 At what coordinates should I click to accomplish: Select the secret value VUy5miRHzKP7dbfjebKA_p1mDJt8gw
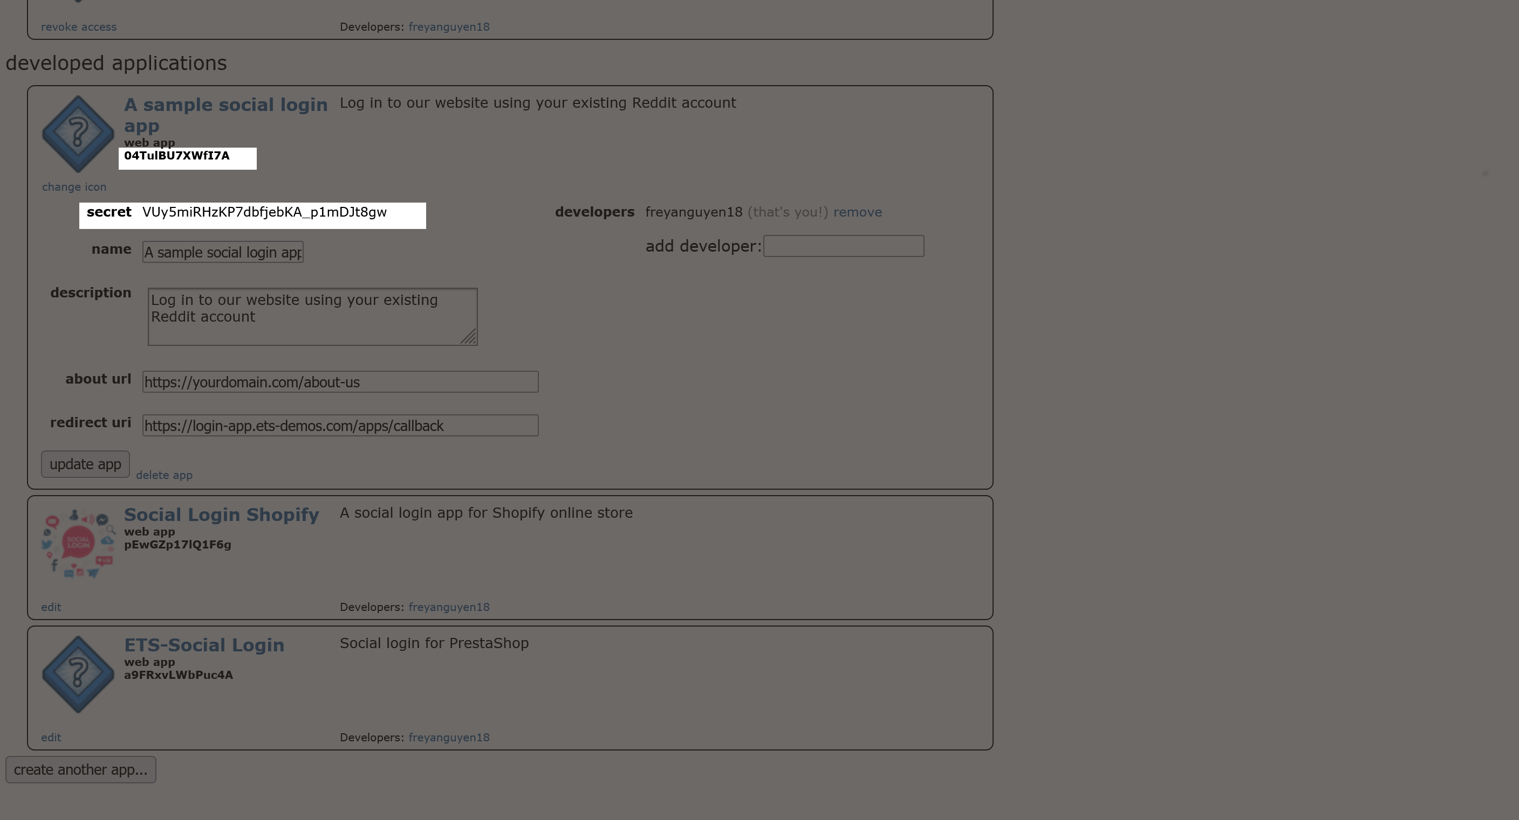(x=264, y=212)
